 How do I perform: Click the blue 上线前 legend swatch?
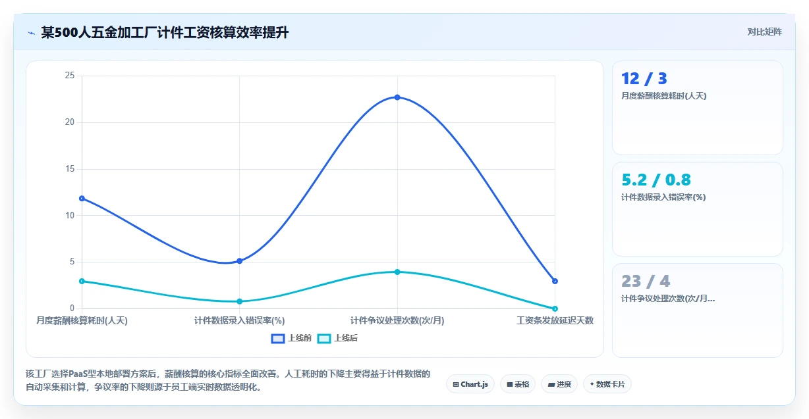pos(278,338)
